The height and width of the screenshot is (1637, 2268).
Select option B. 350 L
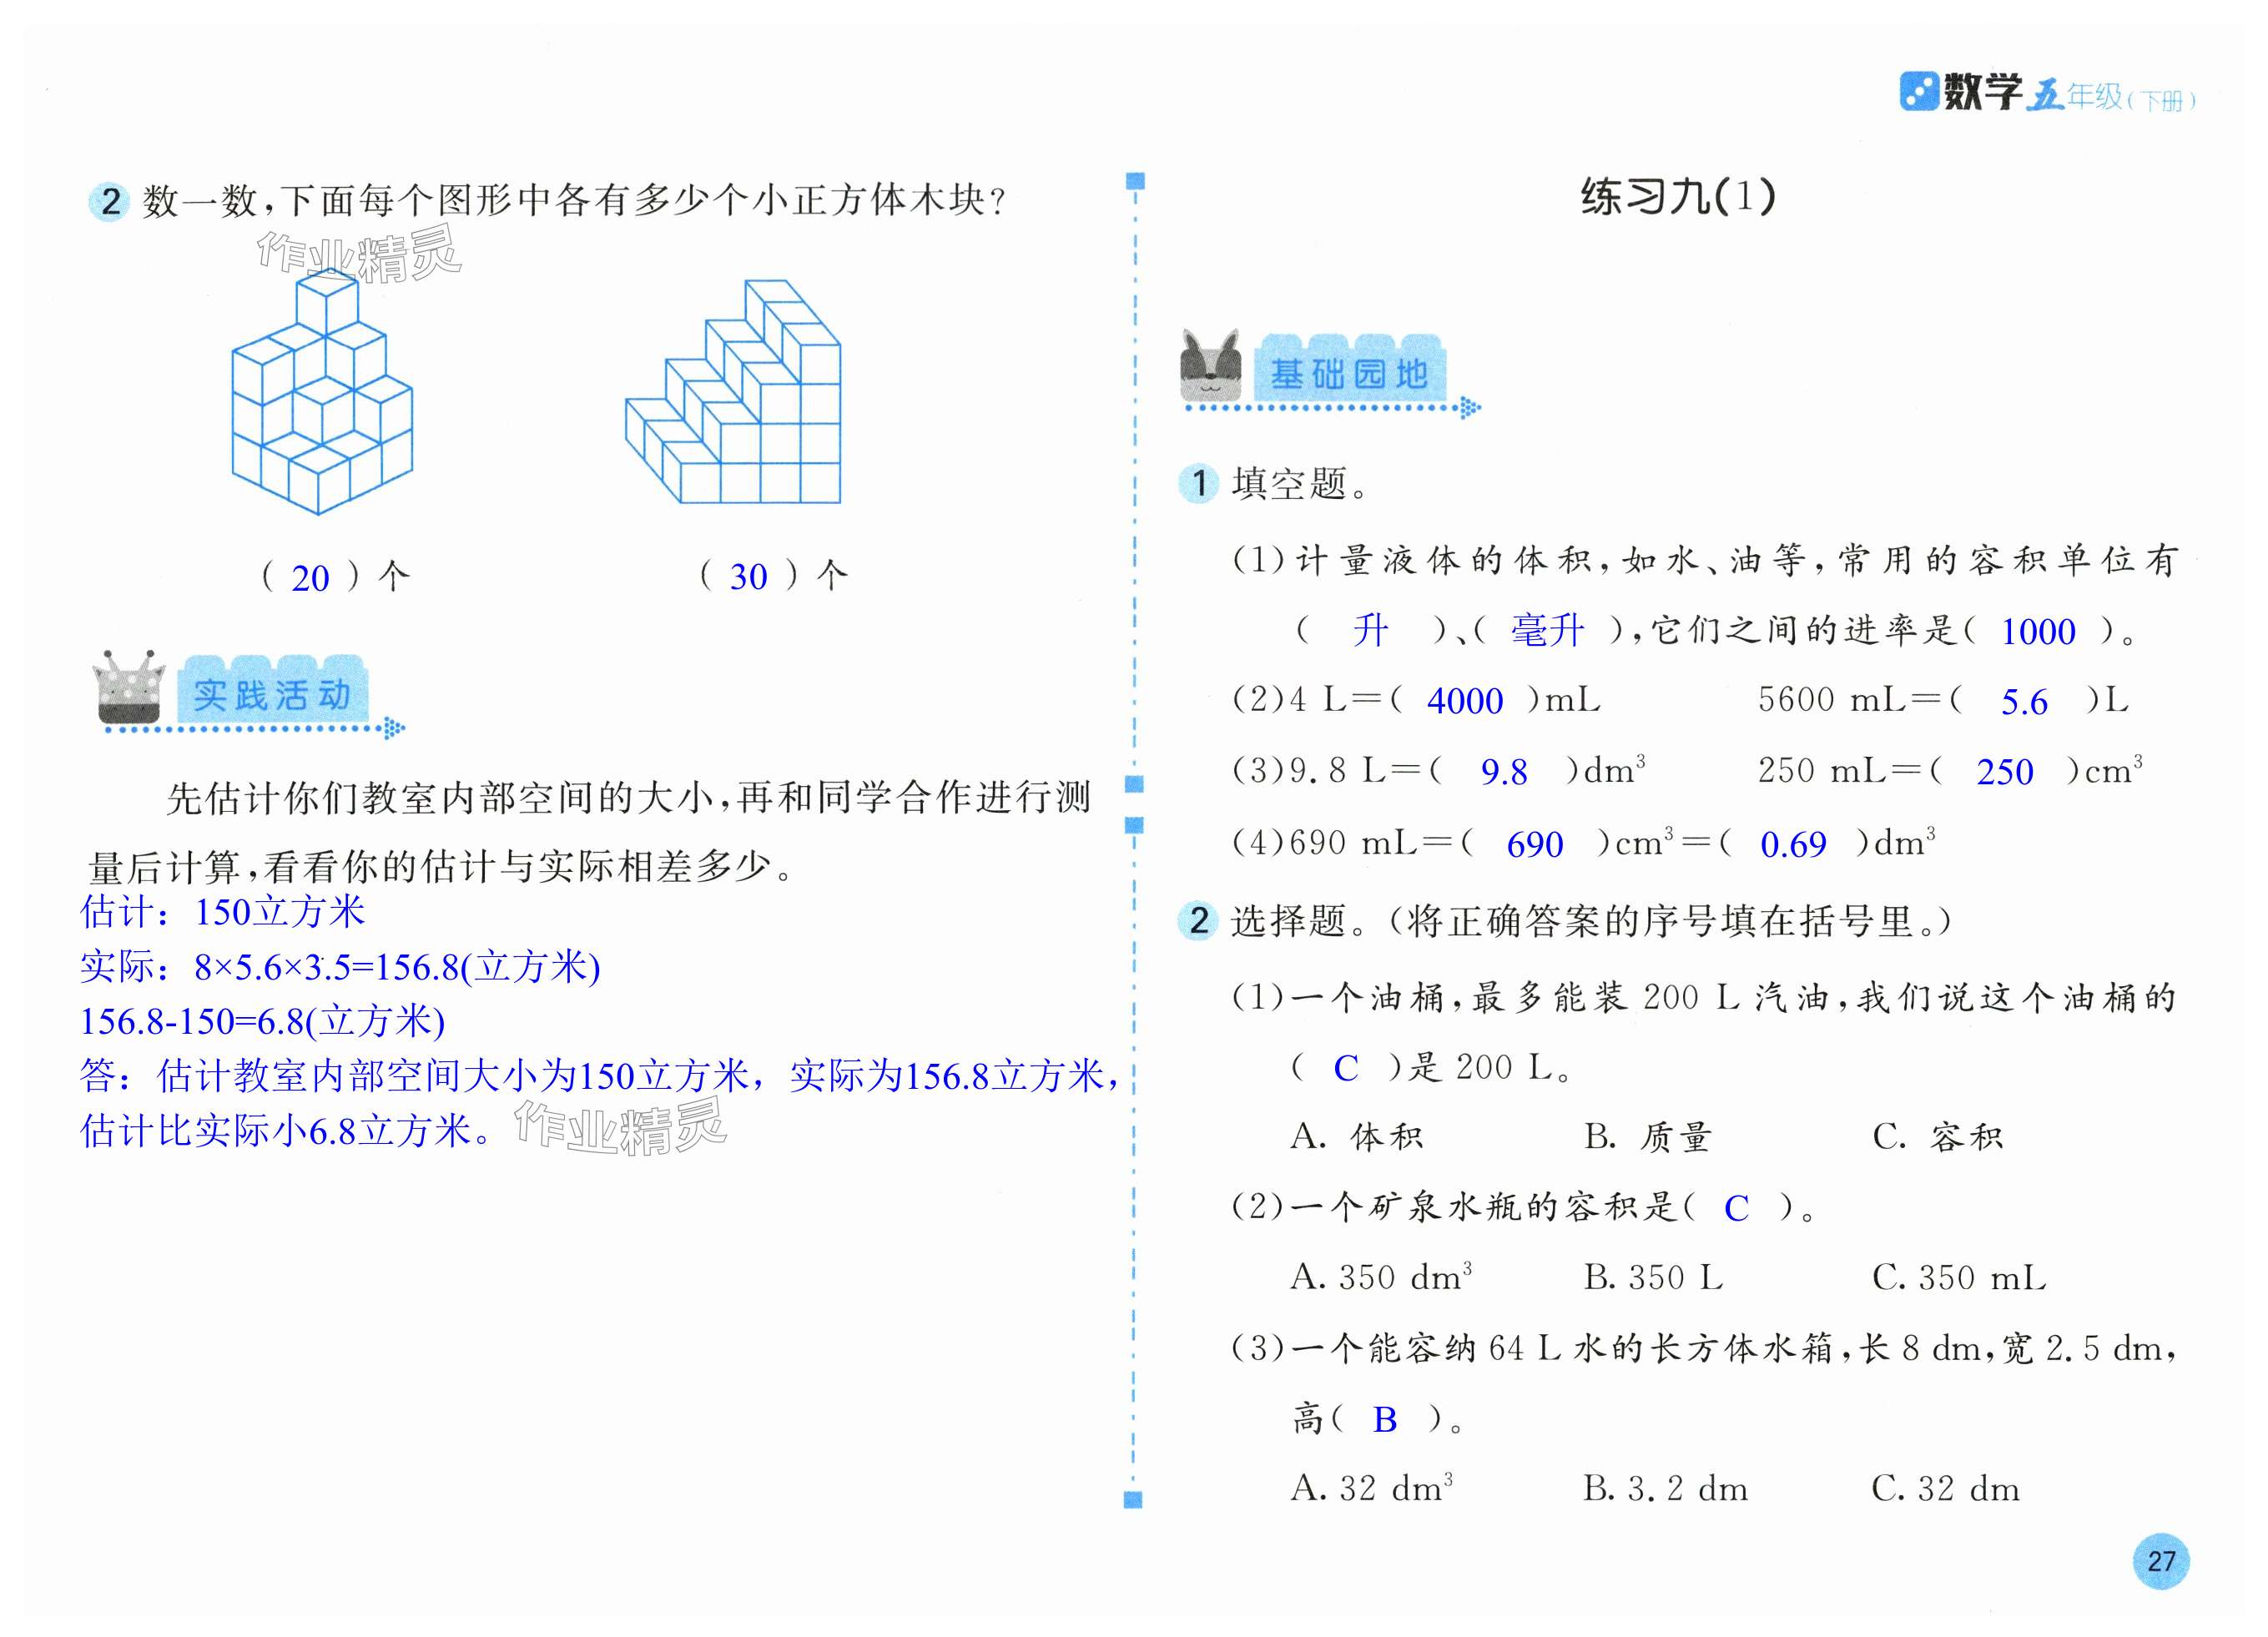click(1654, 1278)
